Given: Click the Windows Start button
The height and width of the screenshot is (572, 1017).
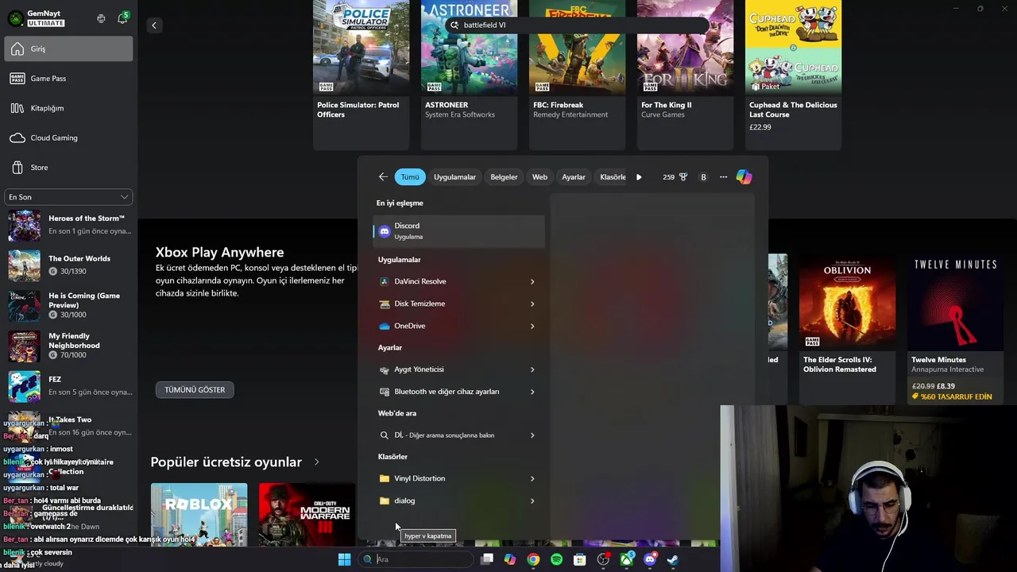Looking at the screenshot, I should pyautogui.click(x=344, y=559).
